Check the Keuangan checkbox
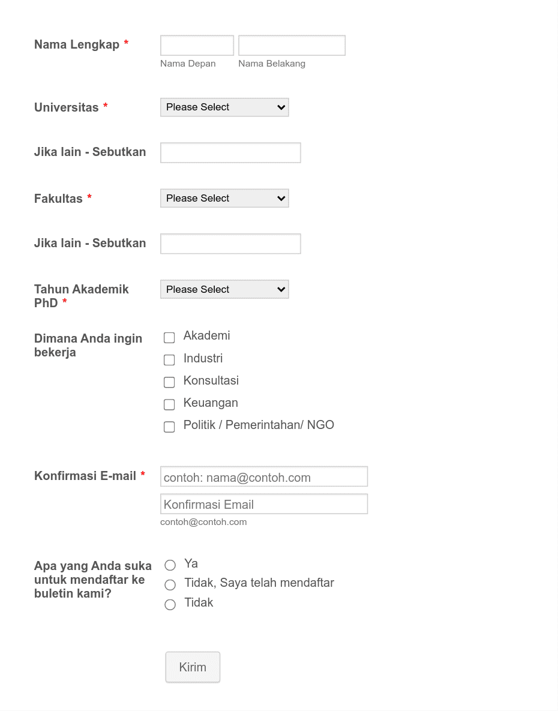This screenshot has height=711, width=558. pos(169,404)
